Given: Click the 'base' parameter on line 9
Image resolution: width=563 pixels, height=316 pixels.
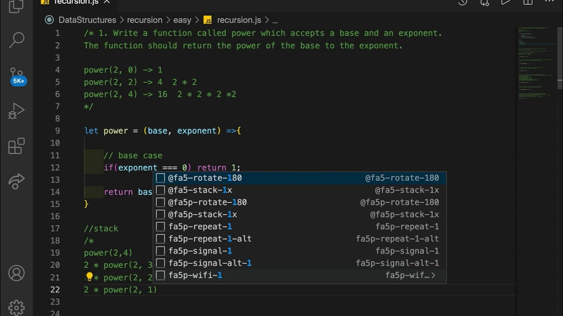Looking at the screenshot, I should (x=157, y=131).
